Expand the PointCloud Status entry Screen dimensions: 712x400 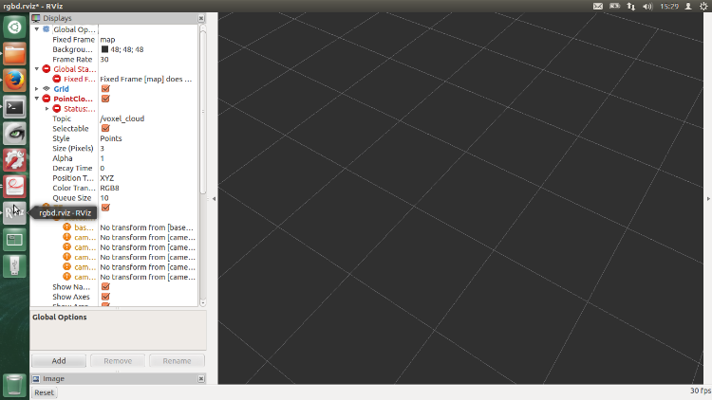click(x=47, y=108)
